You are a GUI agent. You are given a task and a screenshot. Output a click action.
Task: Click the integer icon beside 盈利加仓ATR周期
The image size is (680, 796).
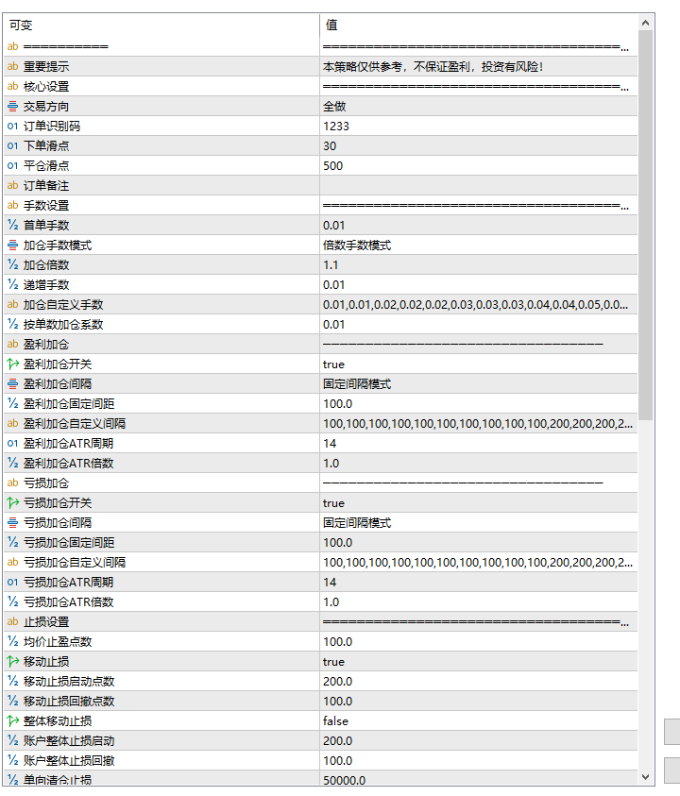coord(12,443)
